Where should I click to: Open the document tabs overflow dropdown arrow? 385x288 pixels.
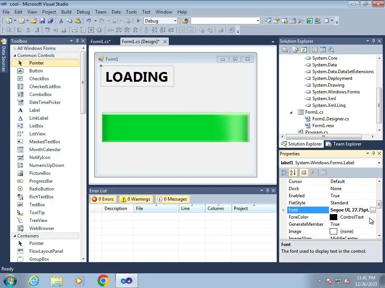(273, 42)
